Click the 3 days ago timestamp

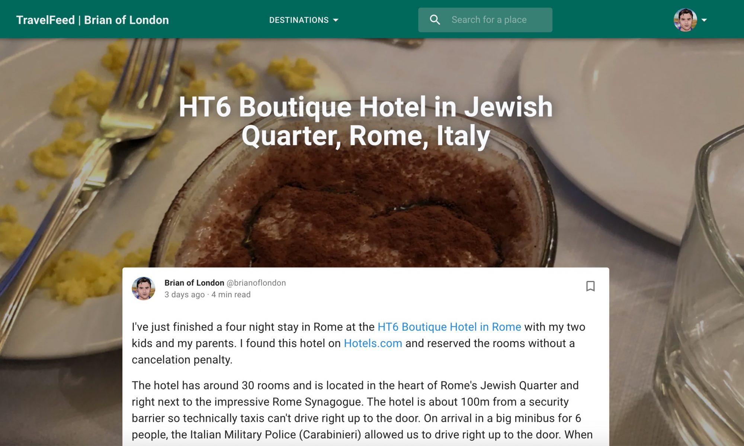[x=185, y=294]
